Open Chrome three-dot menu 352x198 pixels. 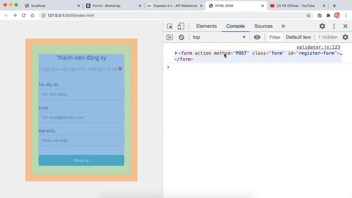click(x=346, y=15)
